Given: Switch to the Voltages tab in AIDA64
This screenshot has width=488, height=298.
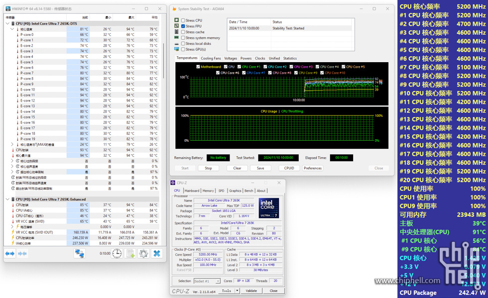Looking at the screenshot, I should [x=231, y=58].
